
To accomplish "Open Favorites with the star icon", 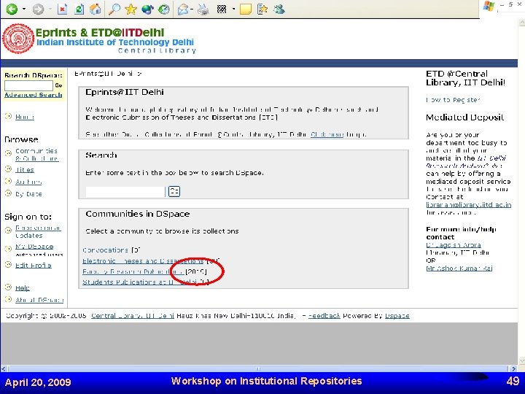I will coord(131,9).
